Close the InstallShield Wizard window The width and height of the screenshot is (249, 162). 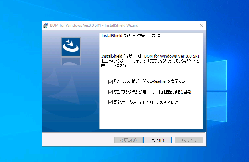(201, 25)
